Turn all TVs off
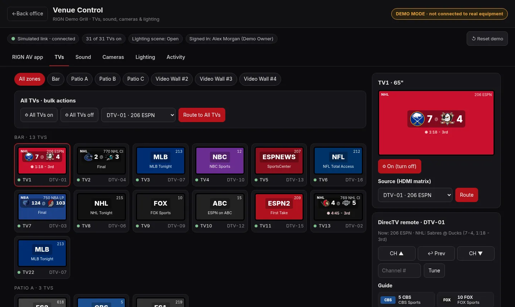The image size is (515, 307). tap(79, 115)
